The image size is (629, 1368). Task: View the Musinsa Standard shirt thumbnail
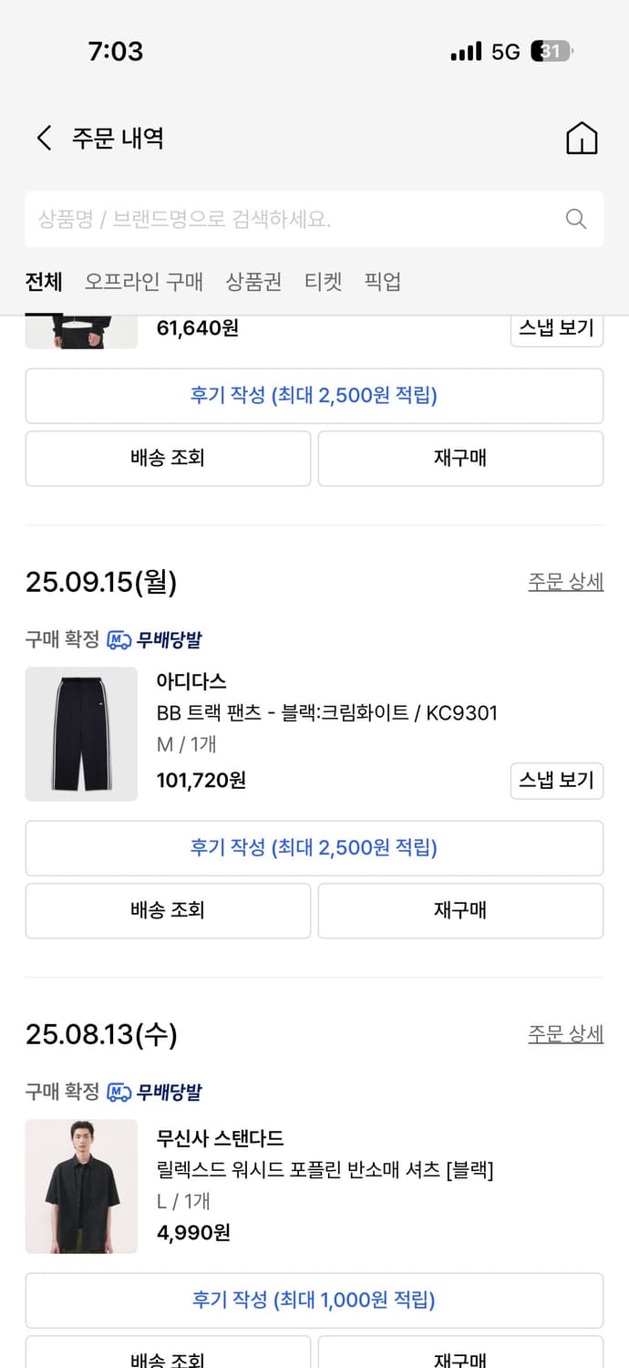(81, 1187)
